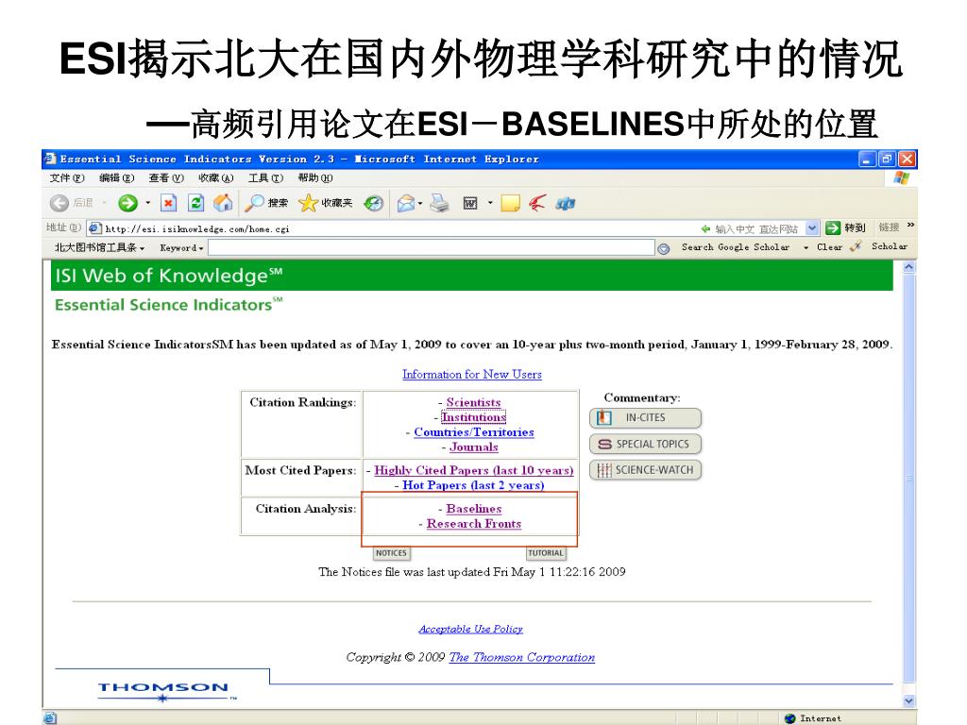Click the page icon in address bar
This screenshot has height=725, width=967.
tap(95, 228)
